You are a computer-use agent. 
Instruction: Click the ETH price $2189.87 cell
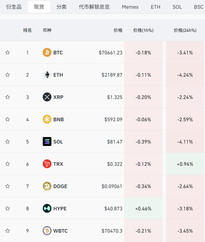(x=112, y=75)
